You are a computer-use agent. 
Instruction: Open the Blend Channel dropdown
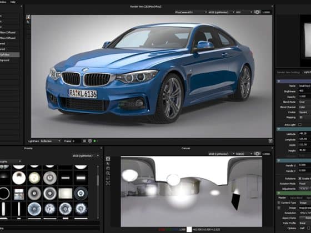(305, 107)
